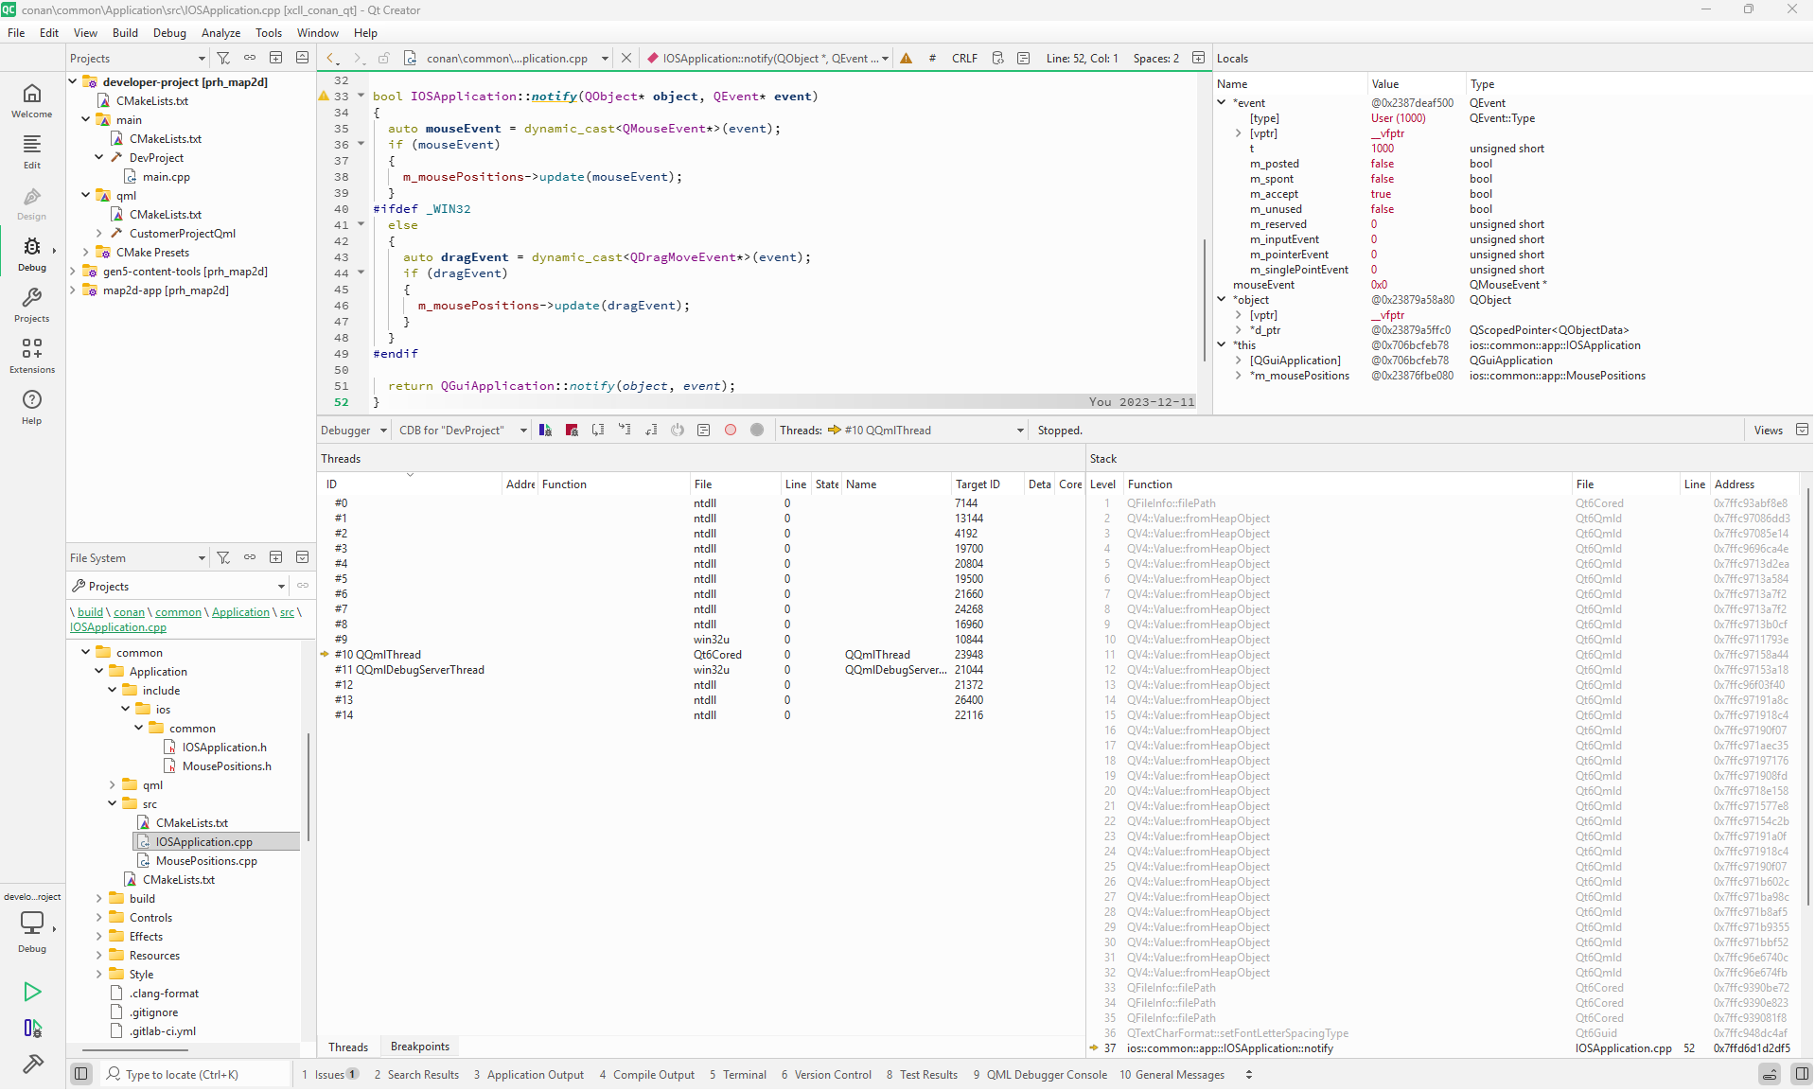Click the Application link in the breadcrumb path
Viewport: 1815px width, 1091px height.
click(x=240, y=612)
